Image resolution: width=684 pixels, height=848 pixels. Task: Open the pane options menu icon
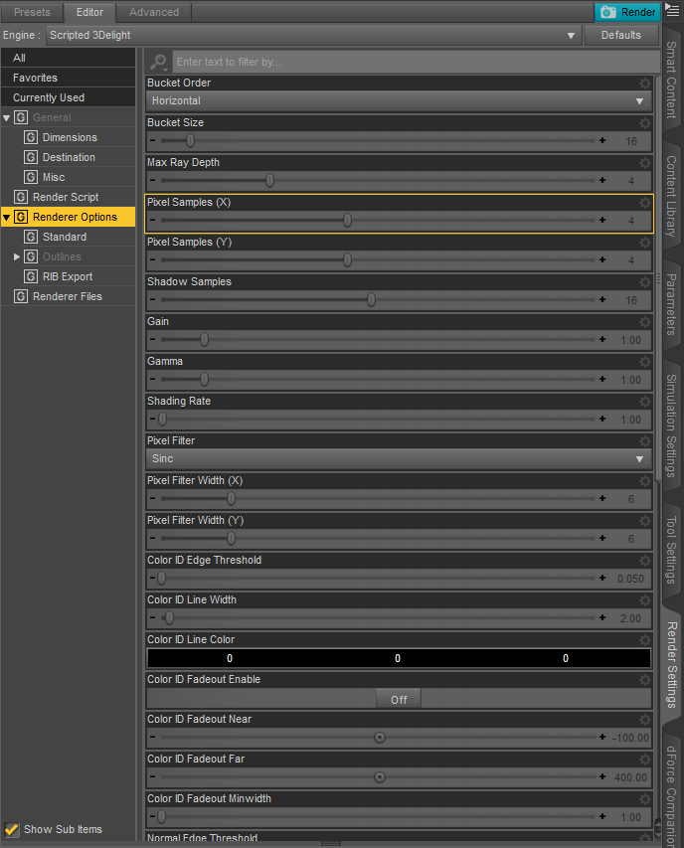point(672,9)
